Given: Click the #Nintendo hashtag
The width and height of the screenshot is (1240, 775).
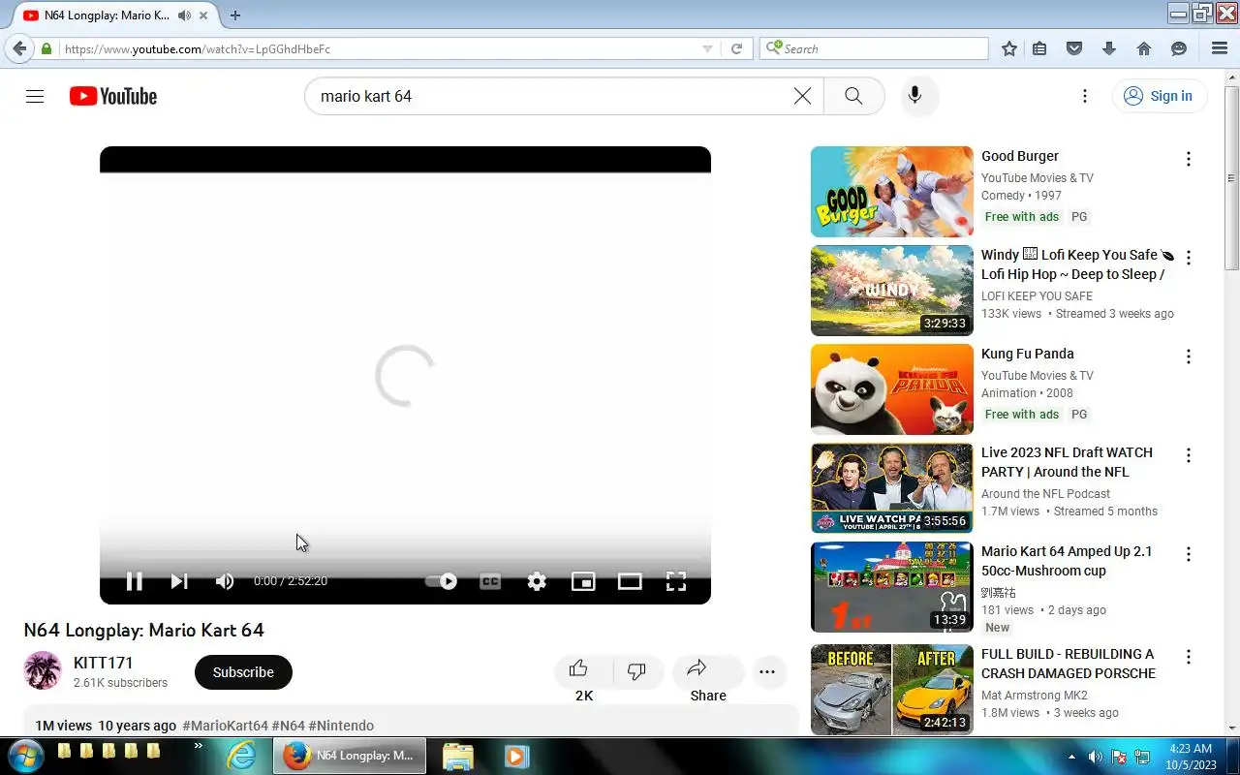Looking at the screenshot, I should pos(341,726).
